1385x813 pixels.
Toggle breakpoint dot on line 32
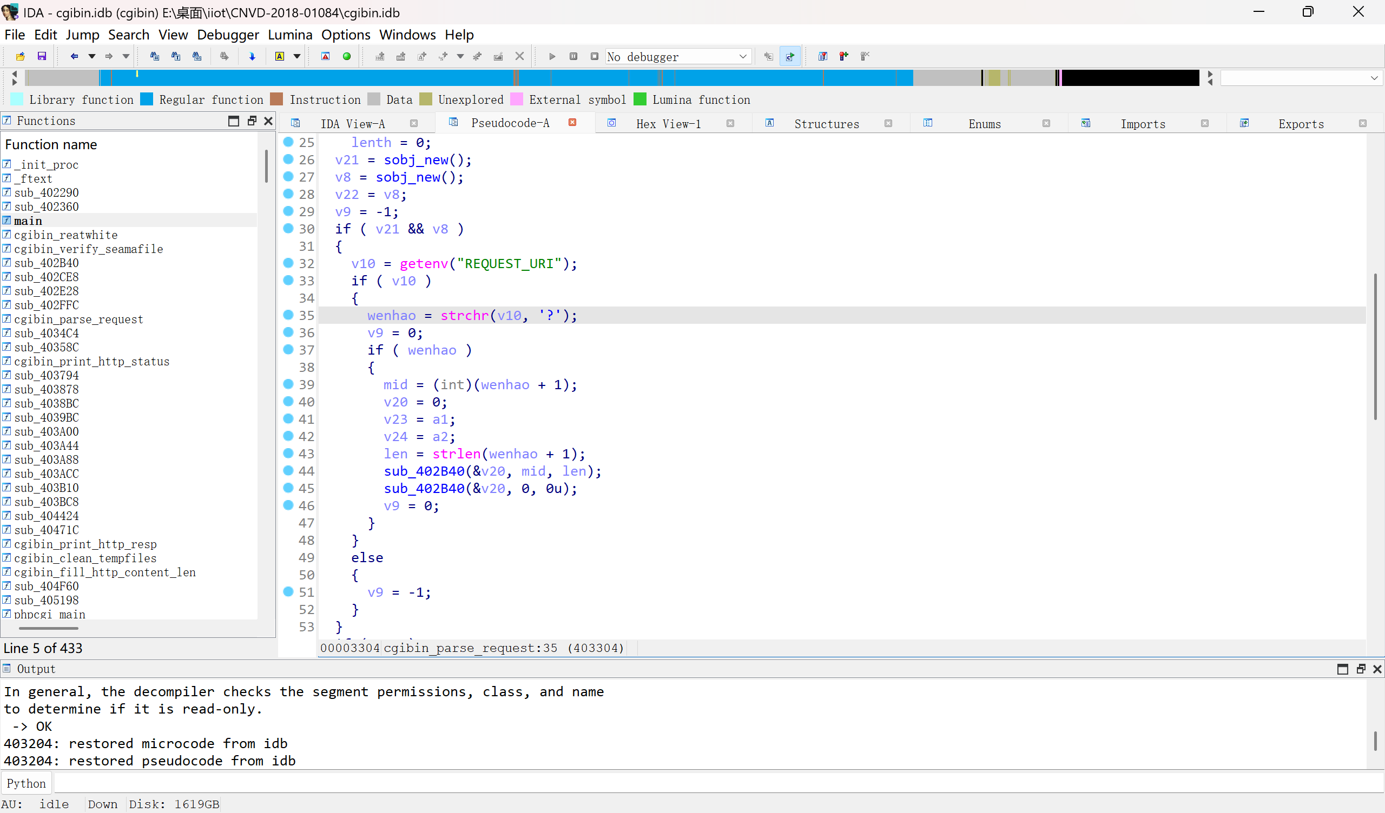click(288, 263)
